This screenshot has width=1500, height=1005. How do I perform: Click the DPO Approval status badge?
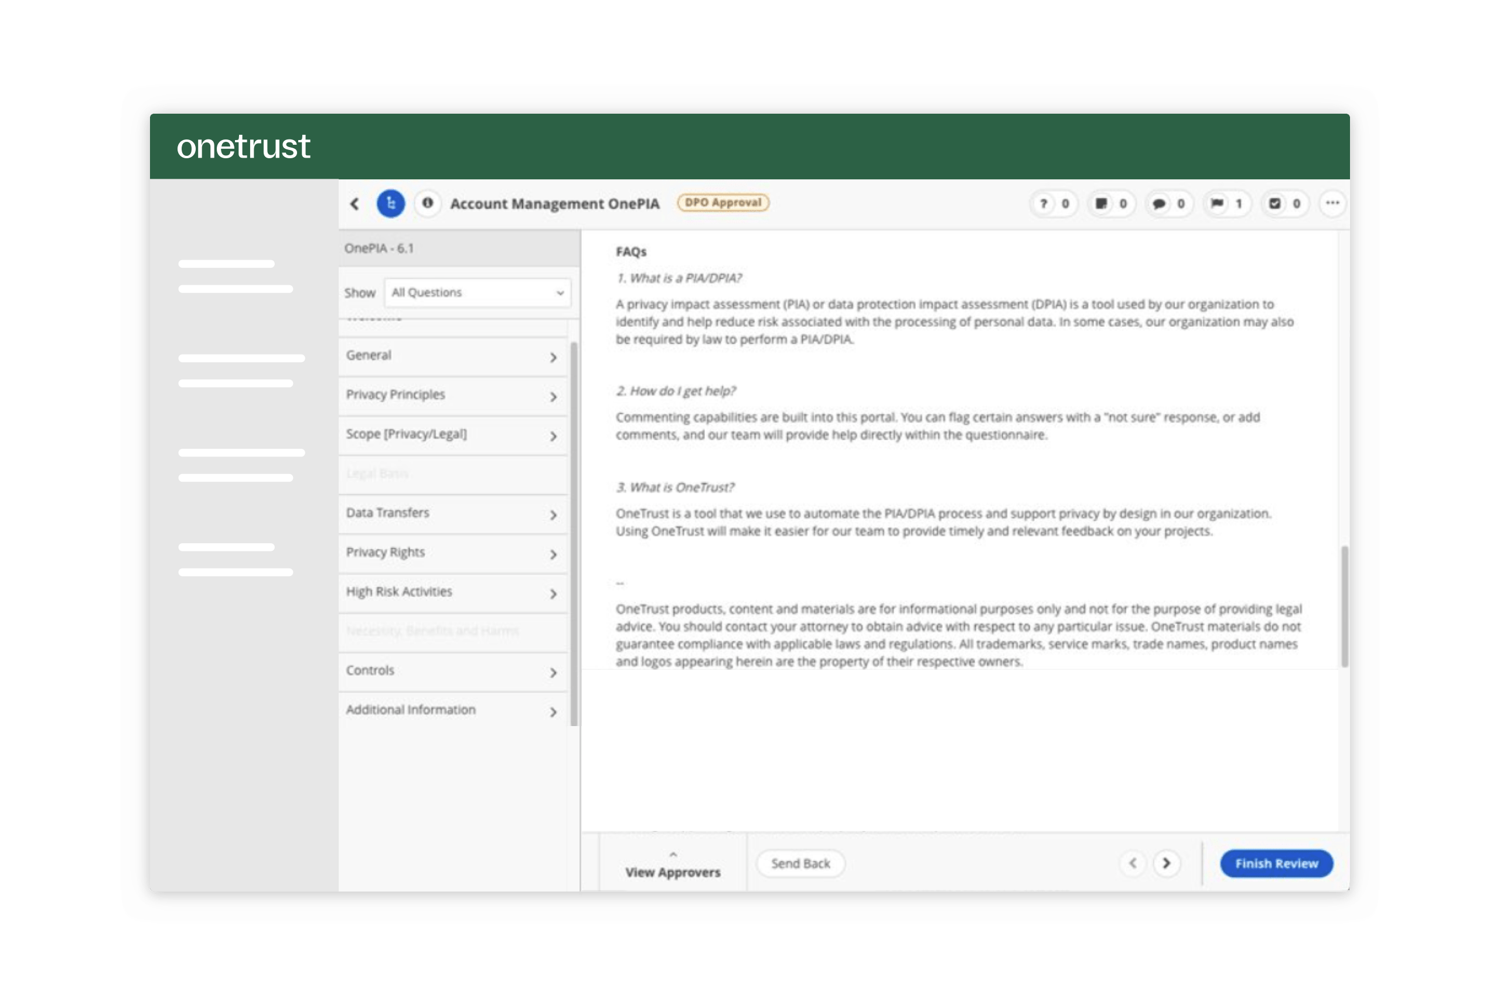coord(723,203)
